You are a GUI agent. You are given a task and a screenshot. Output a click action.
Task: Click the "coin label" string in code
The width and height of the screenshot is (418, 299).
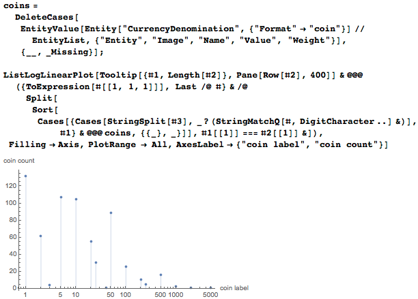point(275,144)
